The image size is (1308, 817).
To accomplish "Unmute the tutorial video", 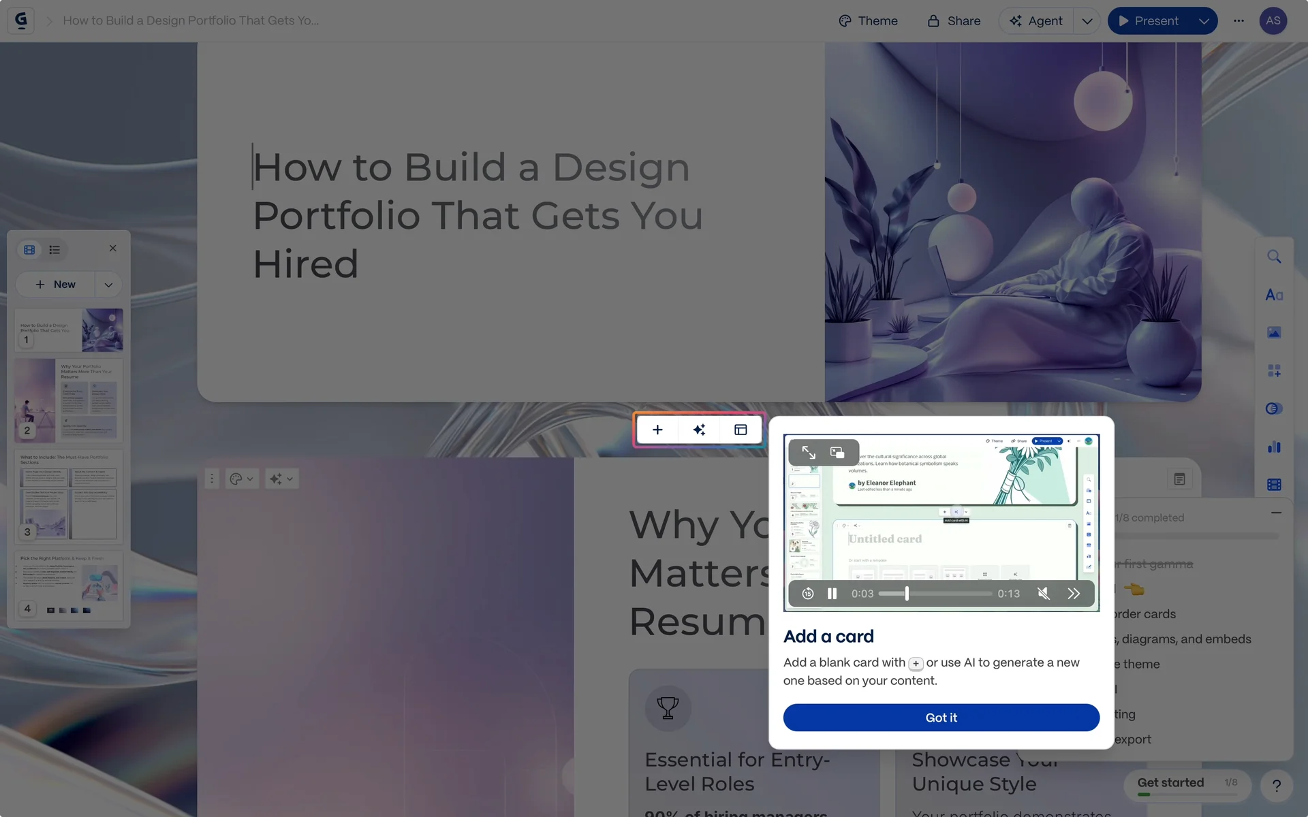I will [1043, 594].
